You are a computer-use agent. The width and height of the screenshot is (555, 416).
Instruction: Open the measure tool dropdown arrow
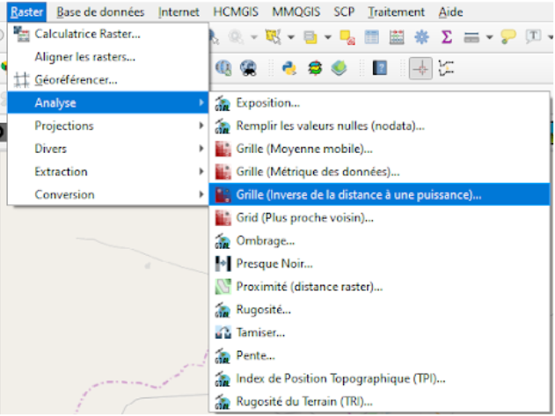point(487,38)
